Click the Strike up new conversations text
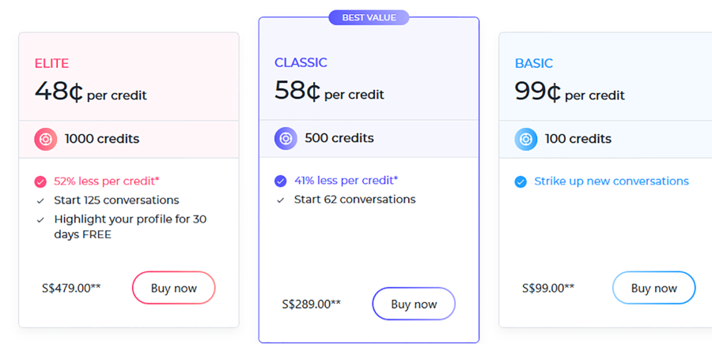 coord(612,181)
